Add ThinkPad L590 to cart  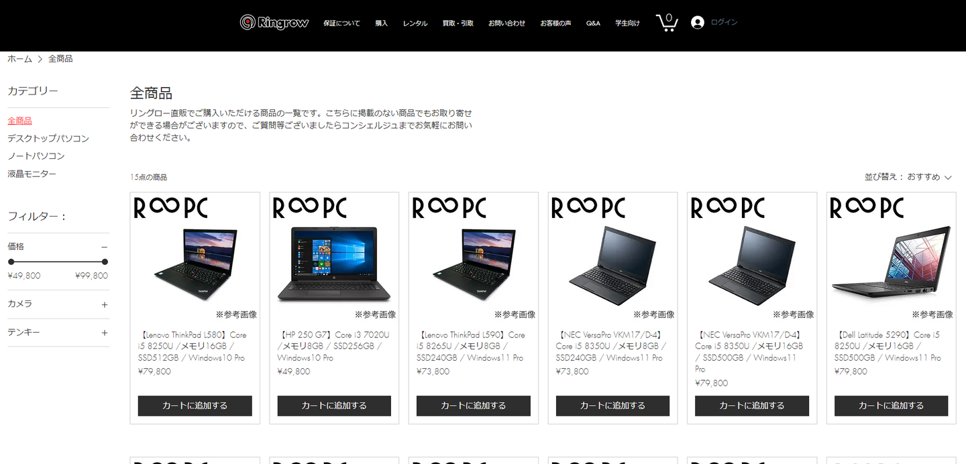(x=473, y=406)
